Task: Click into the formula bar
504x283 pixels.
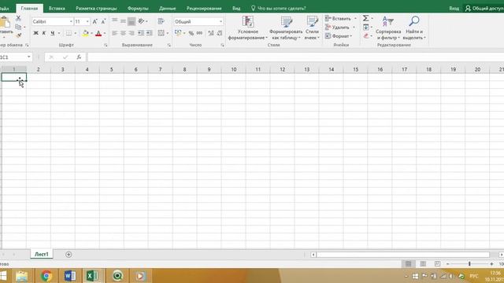Action: pyautogui.click(x=295, y=57)
